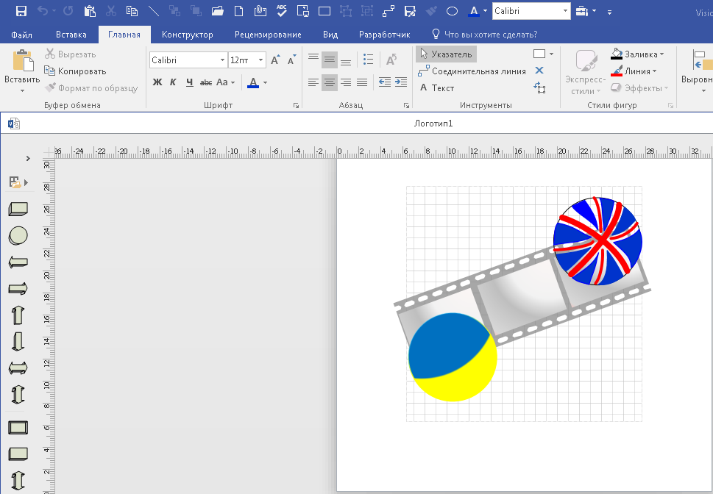Align the text to the right
The image size is (713, 494).
[346, 82]
